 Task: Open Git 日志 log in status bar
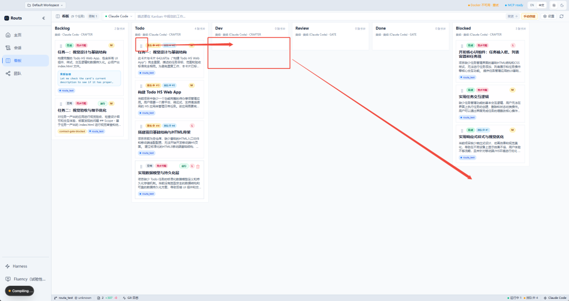pyautogui.click(x=131, y=298)
